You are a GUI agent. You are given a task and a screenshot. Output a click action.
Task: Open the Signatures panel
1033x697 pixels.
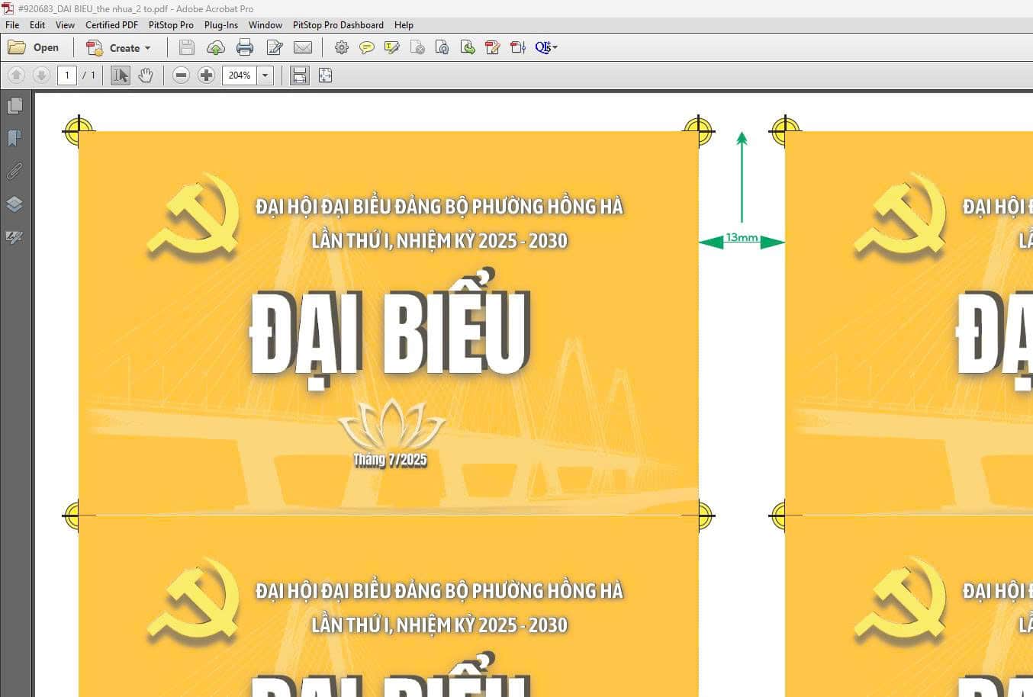click(x=14, y=237)
